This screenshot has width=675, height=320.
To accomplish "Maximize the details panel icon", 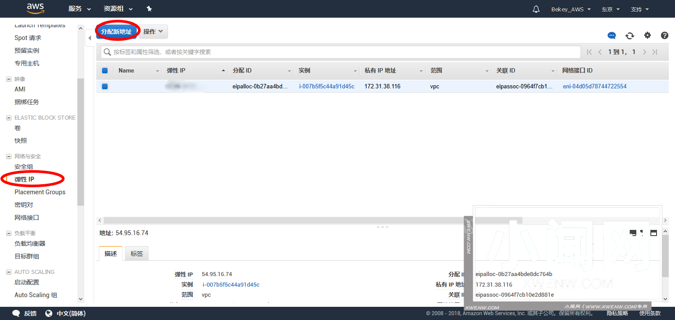I will [x=653, y=233].
